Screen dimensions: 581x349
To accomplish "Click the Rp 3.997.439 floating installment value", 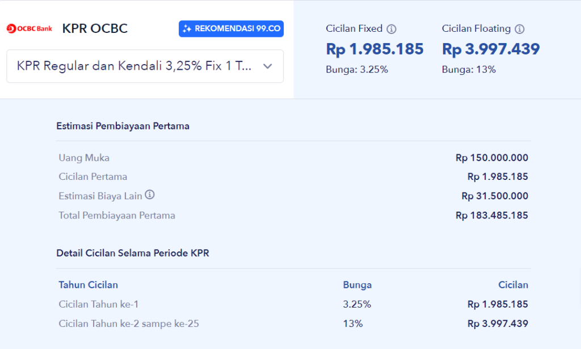I will click(491, 49).
